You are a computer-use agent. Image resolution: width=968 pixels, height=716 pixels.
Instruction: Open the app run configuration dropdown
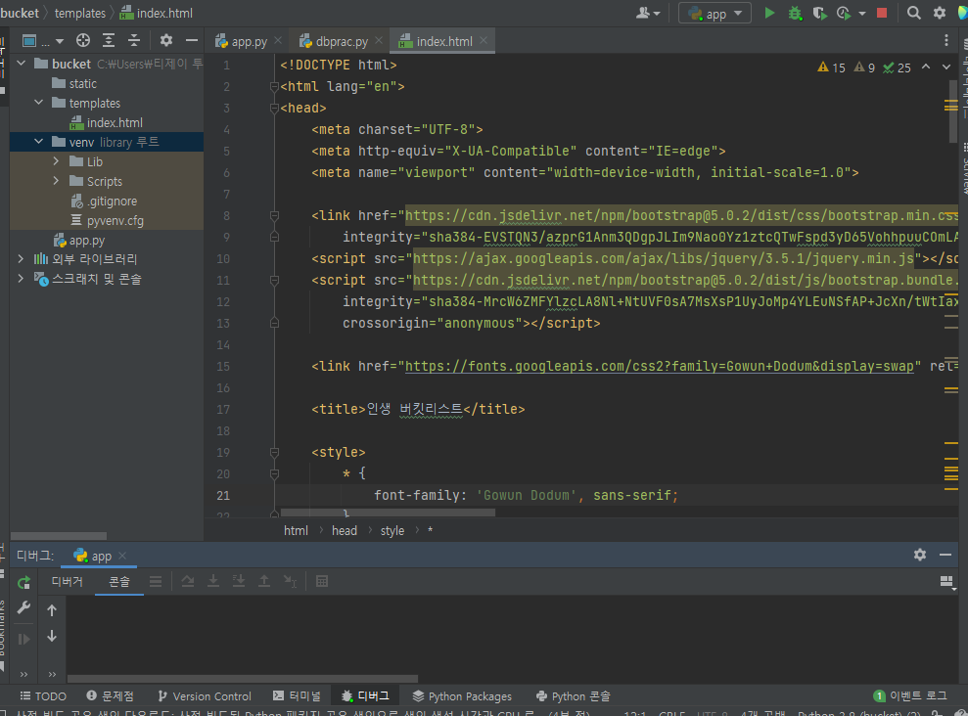coord(714,13)
